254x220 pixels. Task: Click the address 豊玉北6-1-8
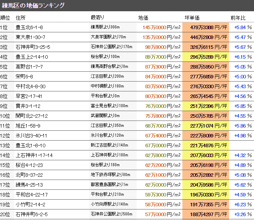30,27
